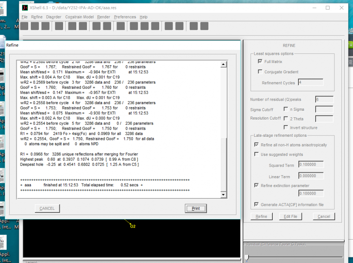Toggle the Full Matrix checkbox
This screenshot has width=353, height=263.
(260, 61)
